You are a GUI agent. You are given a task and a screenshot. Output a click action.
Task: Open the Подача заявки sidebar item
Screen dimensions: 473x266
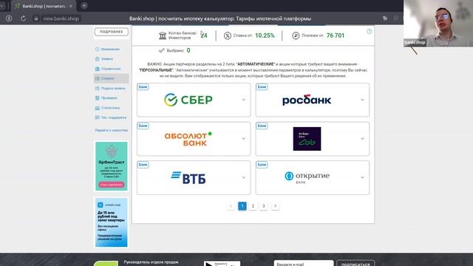(113, 89)
